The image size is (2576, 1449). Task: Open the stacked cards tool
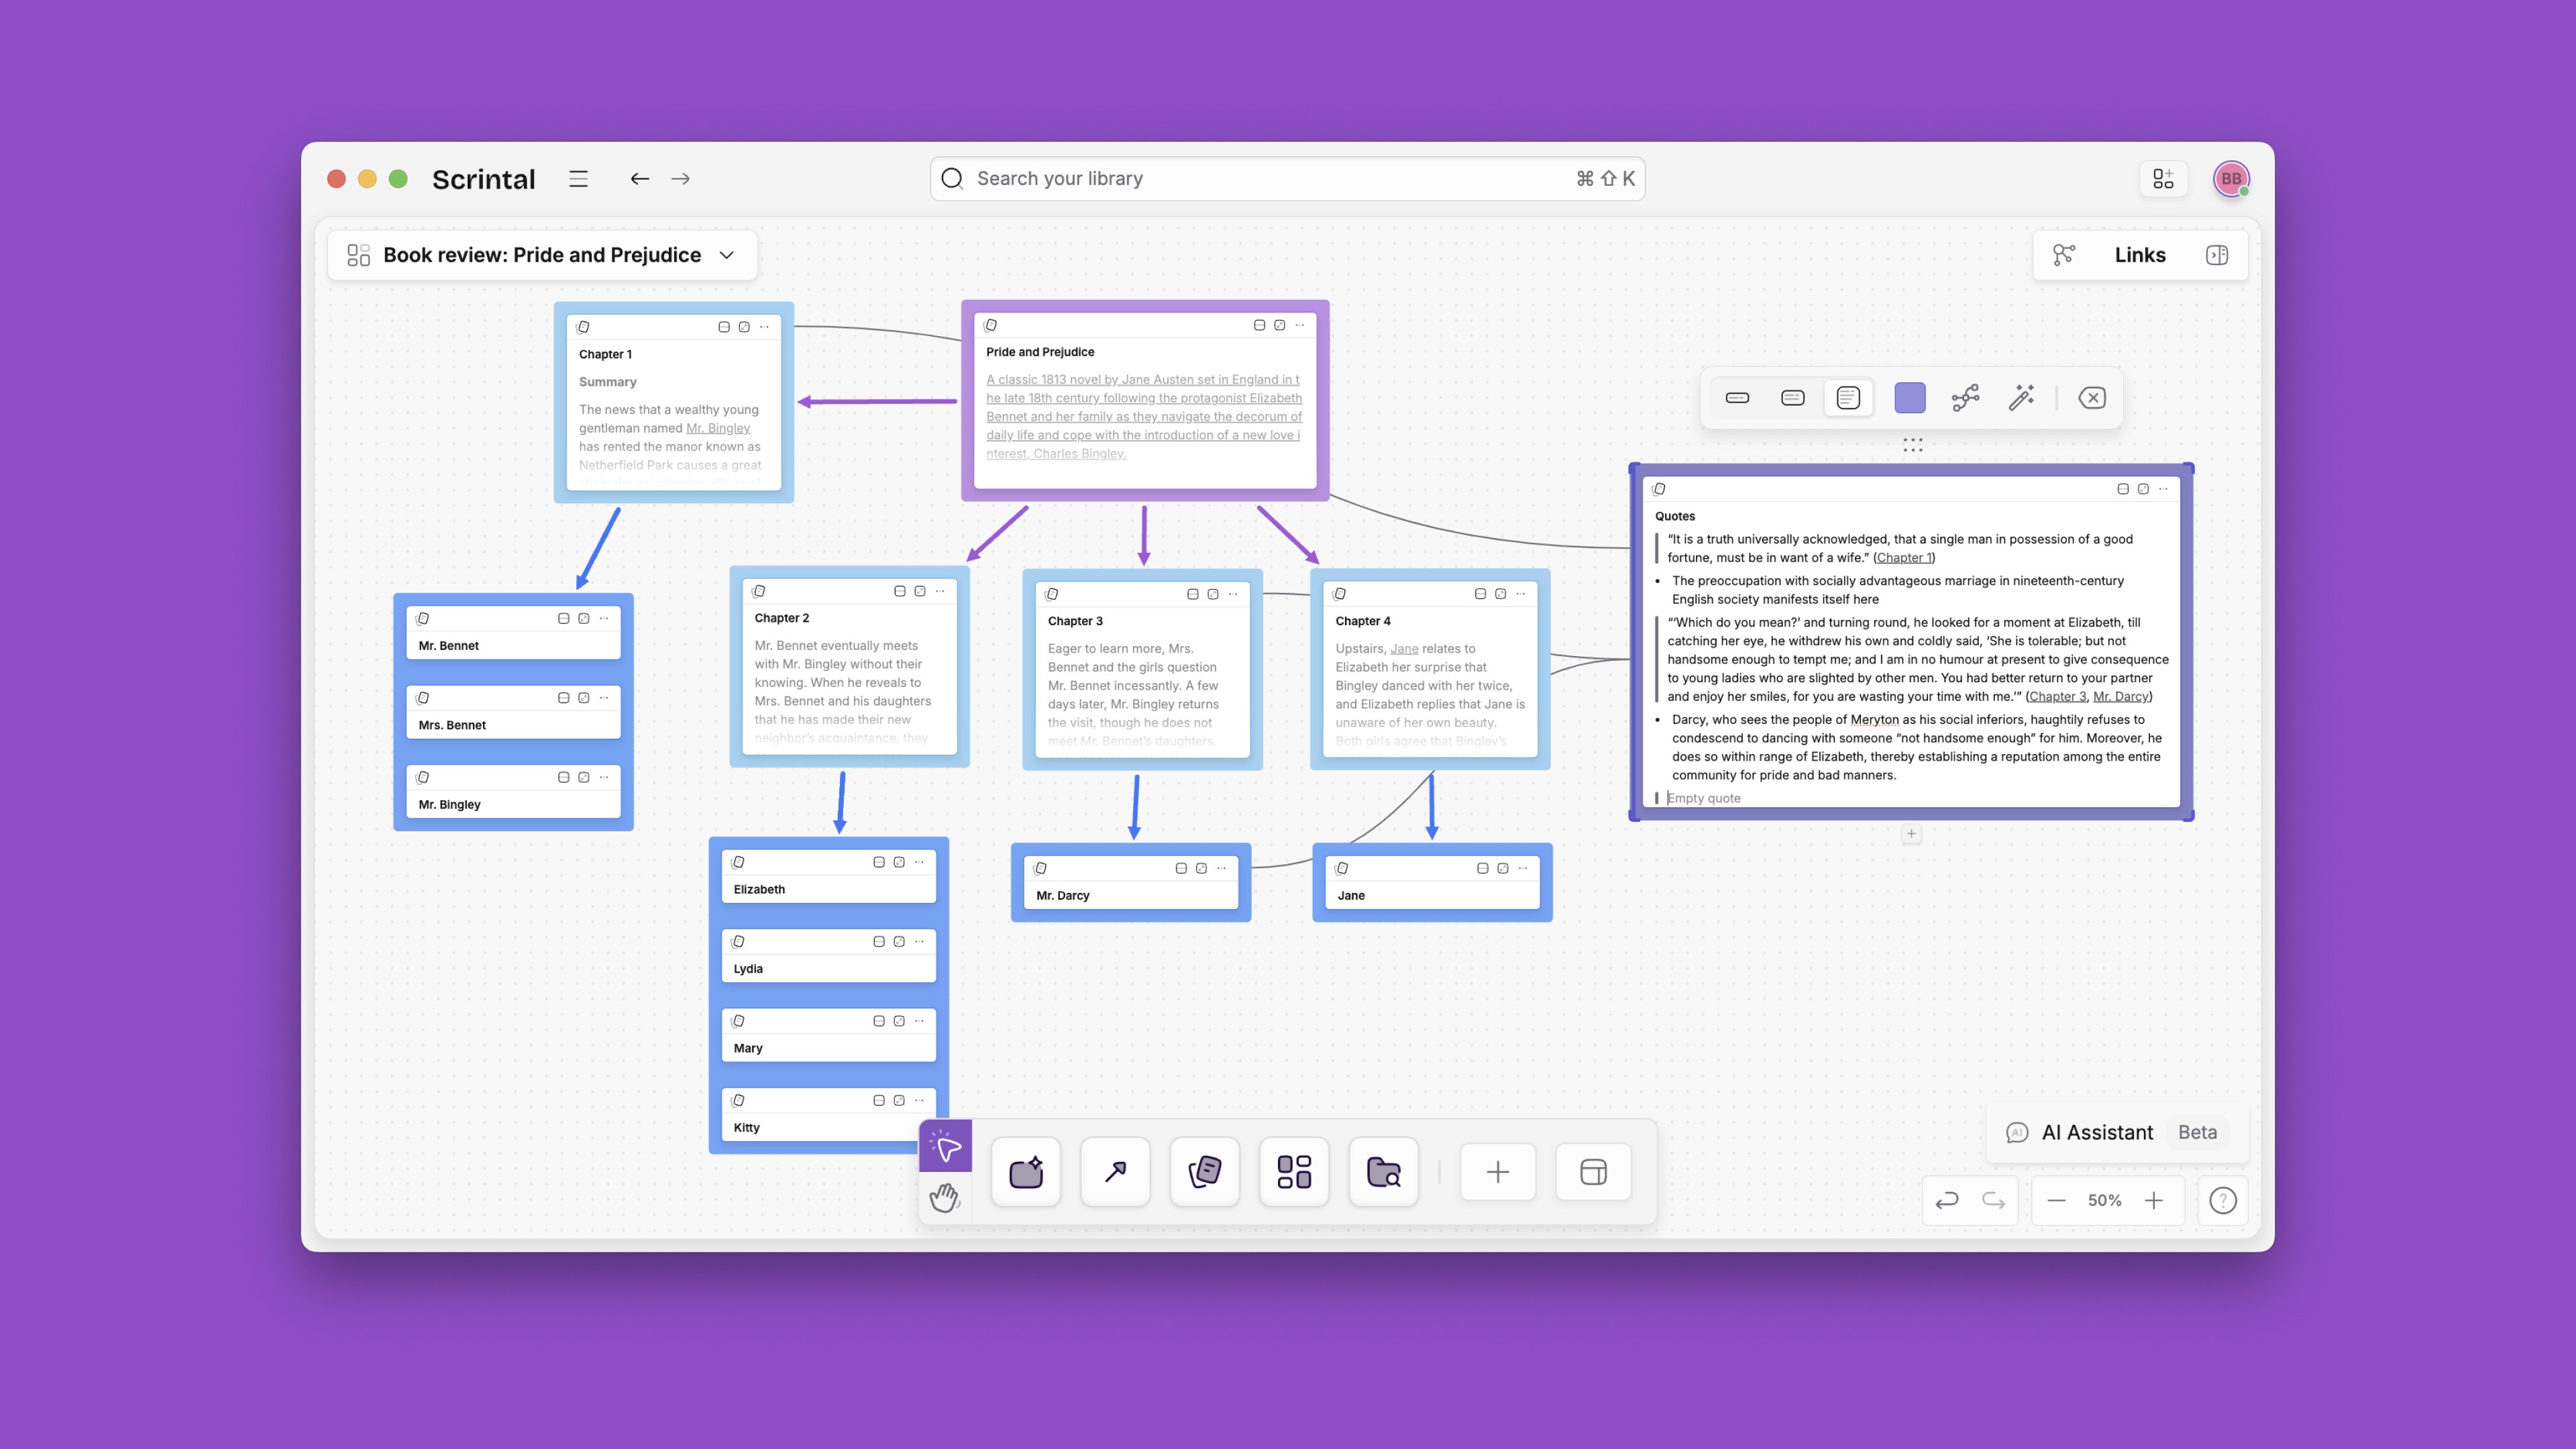click(x=1204, y=1171)
